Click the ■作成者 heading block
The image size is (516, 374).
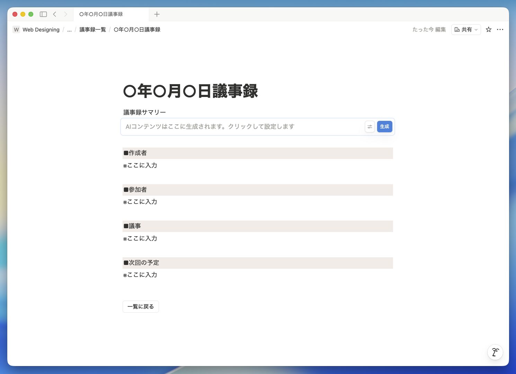138,153
